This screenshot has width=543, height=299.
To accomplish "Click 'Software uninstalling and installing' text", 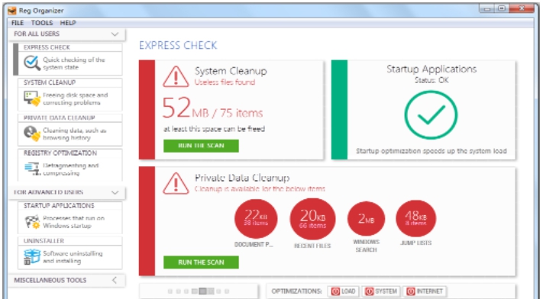I will point(73,257).
